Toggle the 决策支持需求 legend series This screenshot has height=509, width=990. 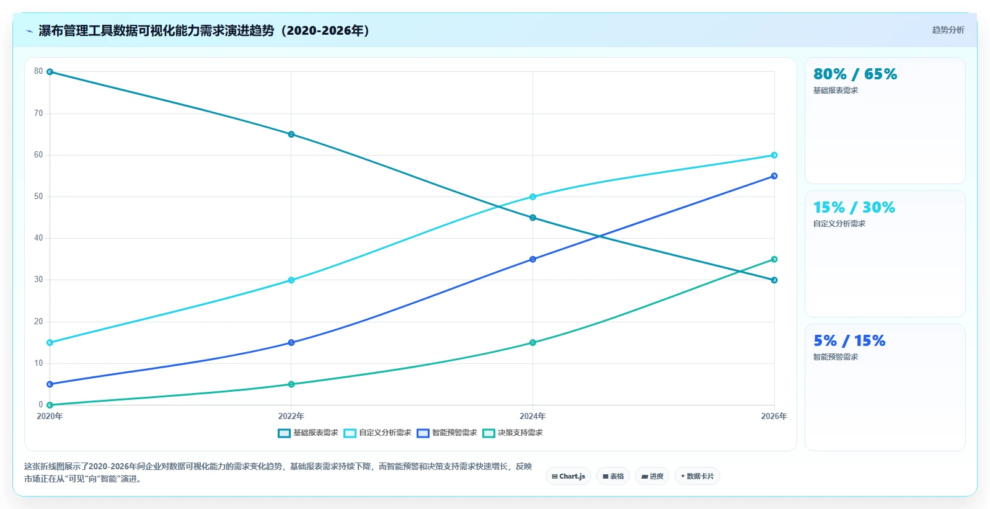[x=513, y=433]
